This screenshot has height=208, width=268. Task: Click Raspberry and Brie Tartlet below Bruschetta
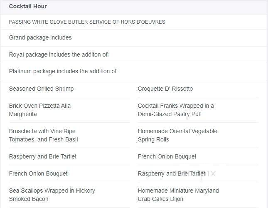coord(43,157)
